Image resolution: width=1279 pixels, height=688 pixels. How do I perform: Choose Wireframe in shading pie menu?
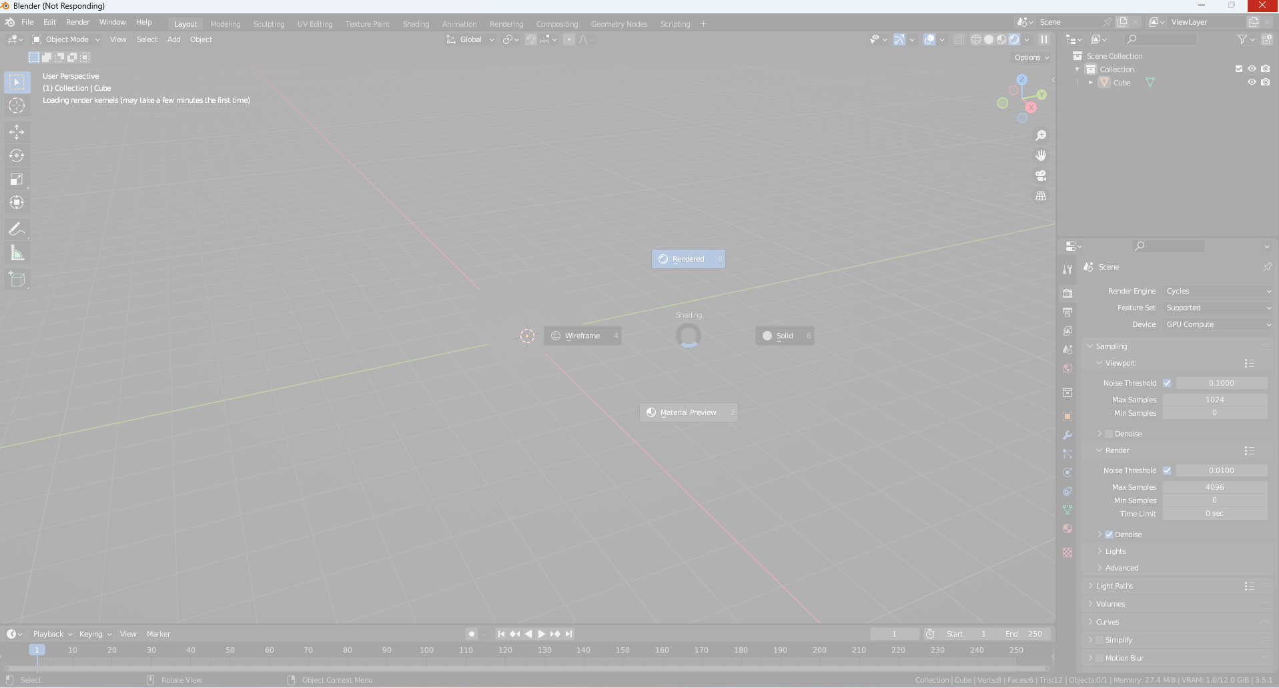pos(582,336)
